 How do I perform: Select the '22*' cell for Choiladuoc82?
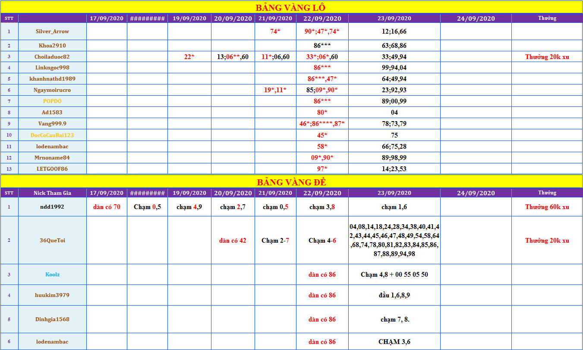click(x=189, y=57)
